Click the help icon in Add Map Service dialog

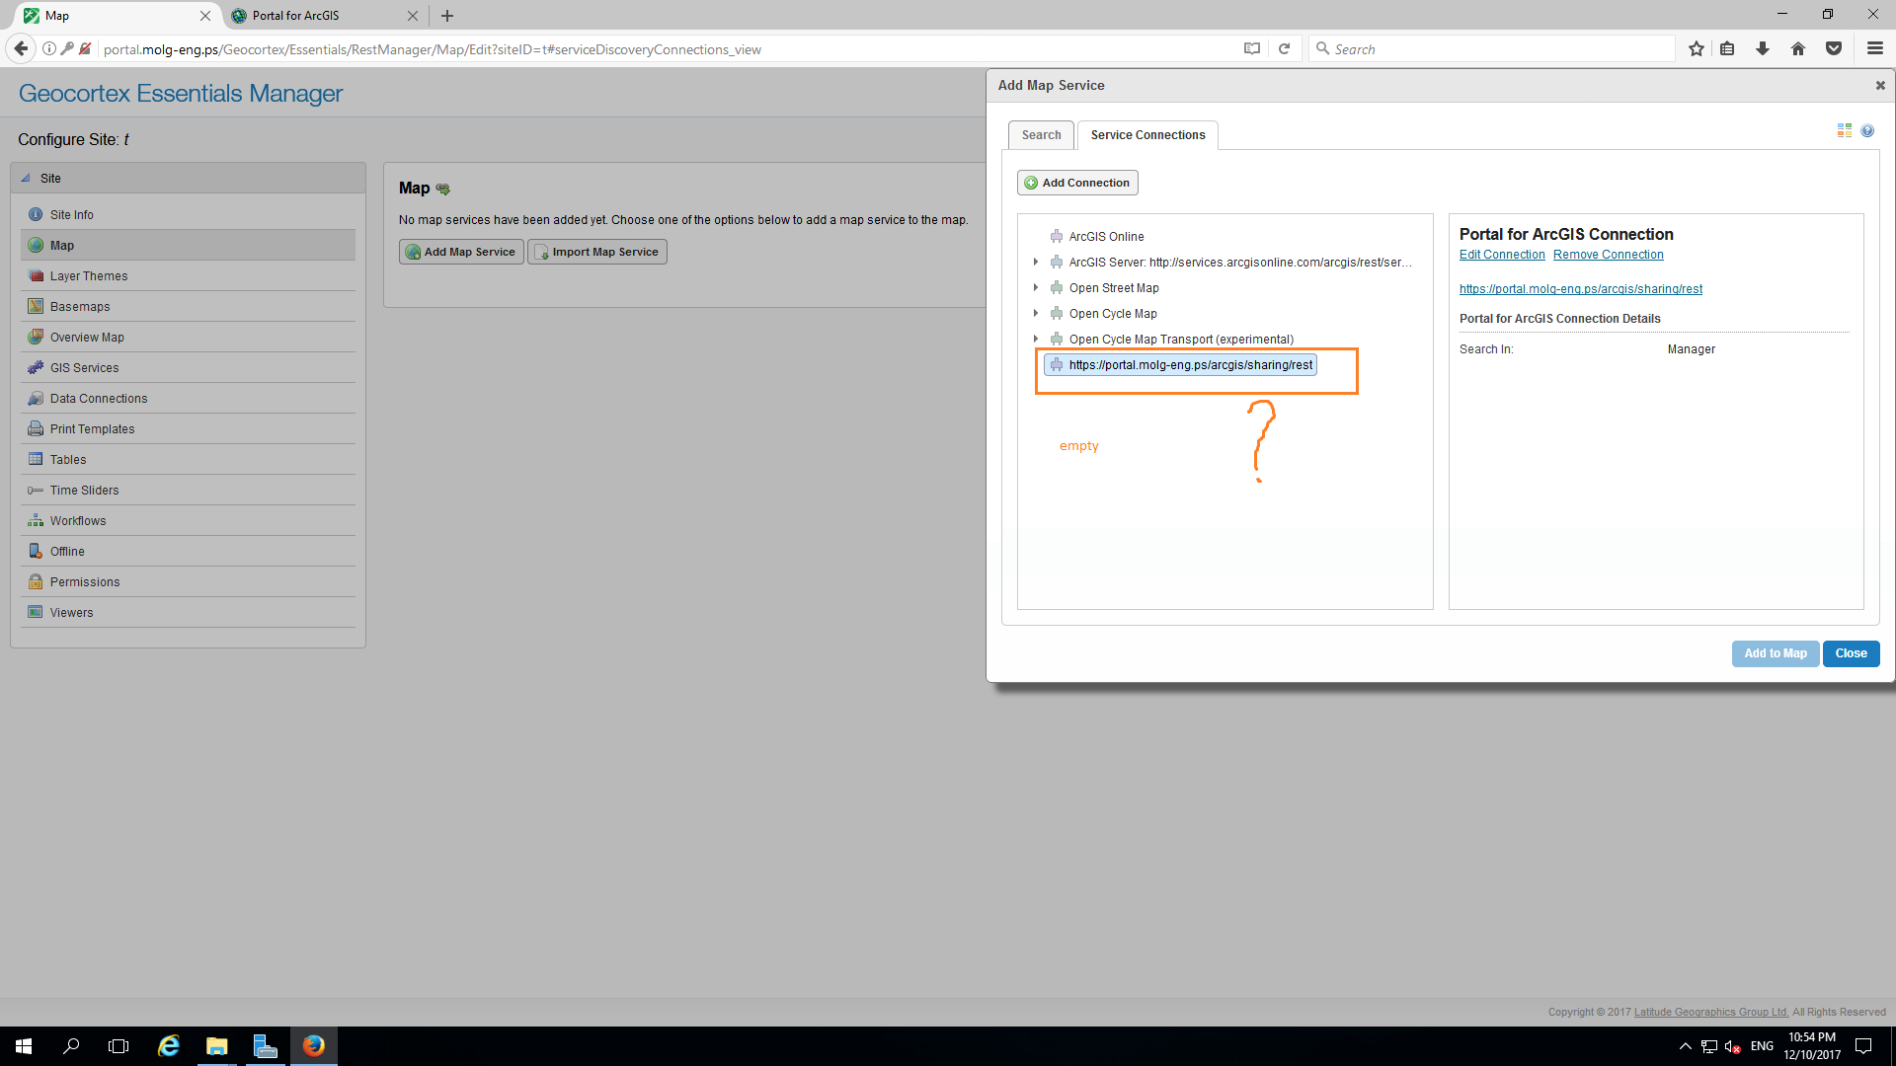click(1867, 130)
